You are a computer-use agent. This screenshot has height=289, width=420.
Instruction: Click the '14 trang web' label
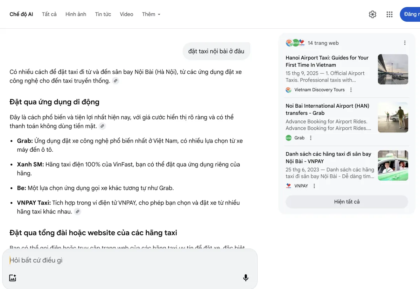click(x=323, y=43)
